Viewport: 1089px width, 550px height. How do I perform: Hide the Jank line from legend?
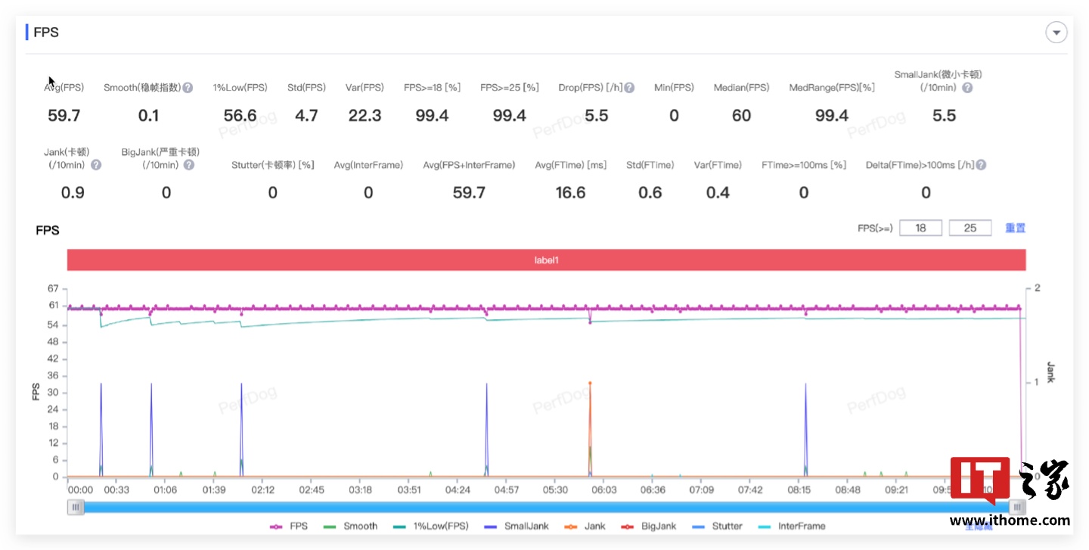click(x=585, y=526)
